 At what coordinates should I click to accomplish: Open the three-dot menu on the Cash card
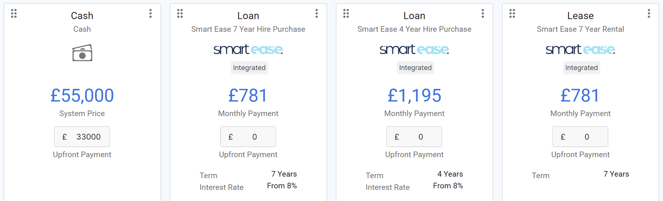click(x=151, y=14)
